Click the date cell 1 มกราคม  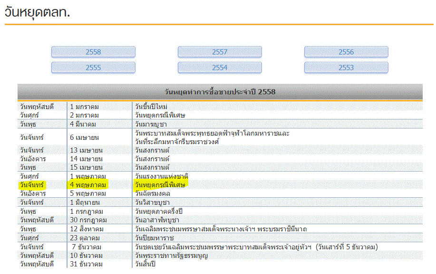[84, 107]
